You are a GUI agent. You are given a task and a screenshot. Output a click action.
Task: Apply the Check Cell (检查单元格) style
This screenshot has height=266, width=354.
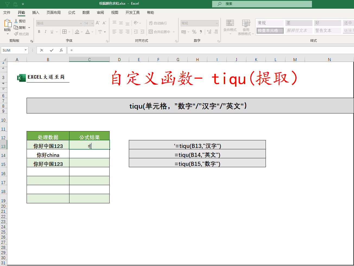[x=270, y=31]
